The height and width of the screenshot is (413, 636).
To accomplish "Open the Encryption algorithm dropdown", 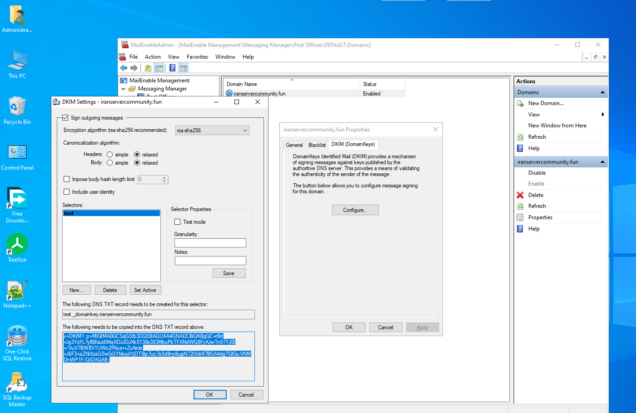I will coord(212,131).
